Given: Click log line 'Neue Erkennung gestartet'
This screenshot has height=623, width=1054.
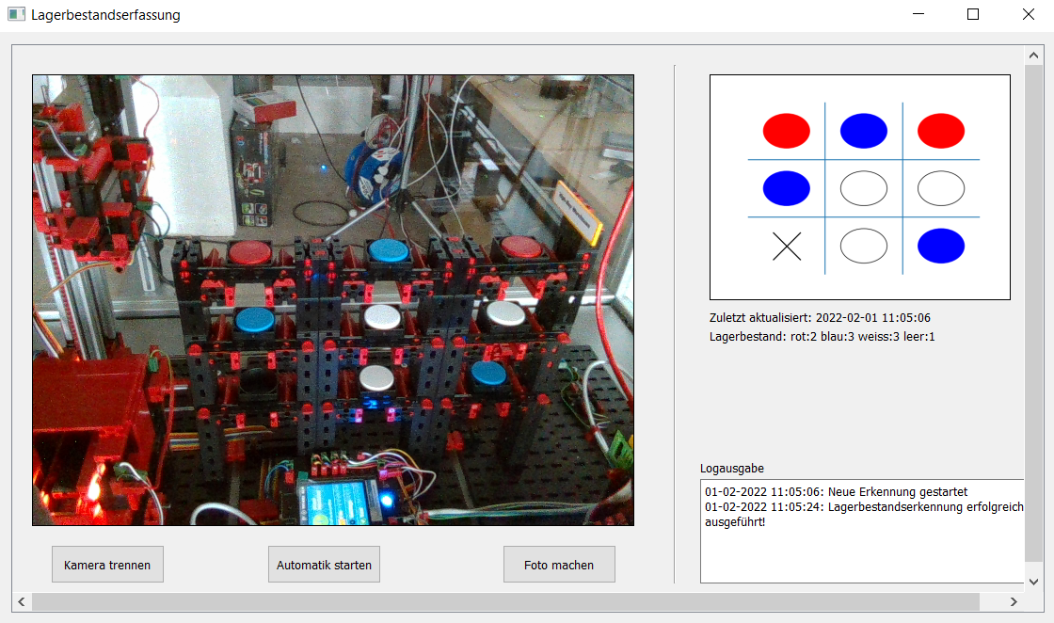Looking at the screenshot, I should coord(837,492).
